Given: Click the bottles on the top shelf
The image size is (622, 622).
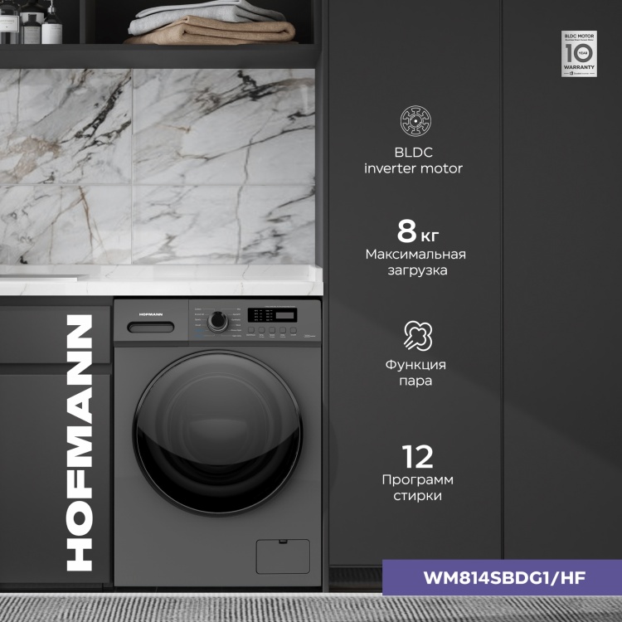Looking at the screenshot, I should pos(31,22).
